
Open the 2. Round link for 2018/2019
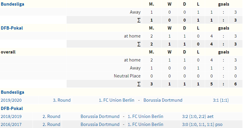coord(51,116)
